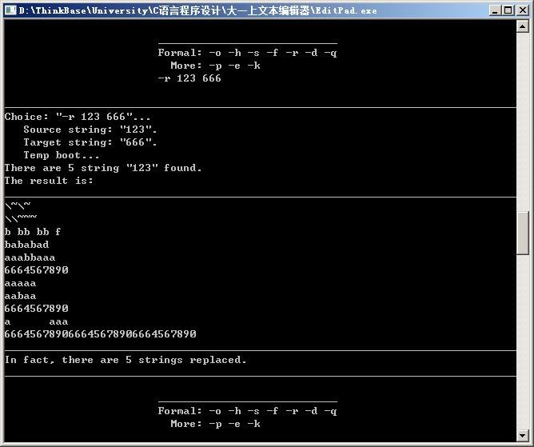534x447 pixels.
Task: Click the output line 'aaaaa'
Action: tap(20, 283)
